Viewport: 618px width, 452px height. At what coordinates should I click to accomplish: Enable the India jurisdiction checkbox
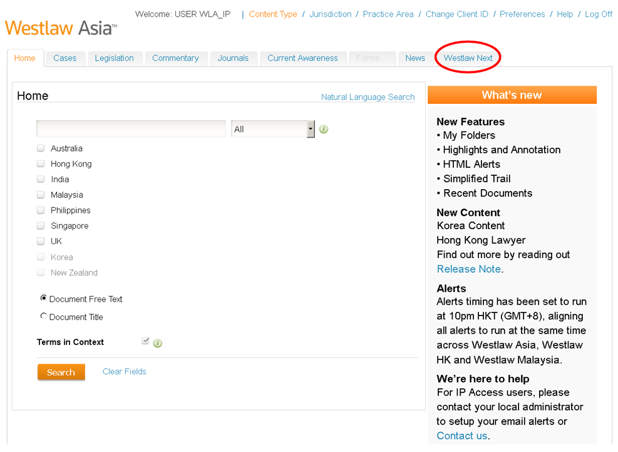[x=41, y=179]
